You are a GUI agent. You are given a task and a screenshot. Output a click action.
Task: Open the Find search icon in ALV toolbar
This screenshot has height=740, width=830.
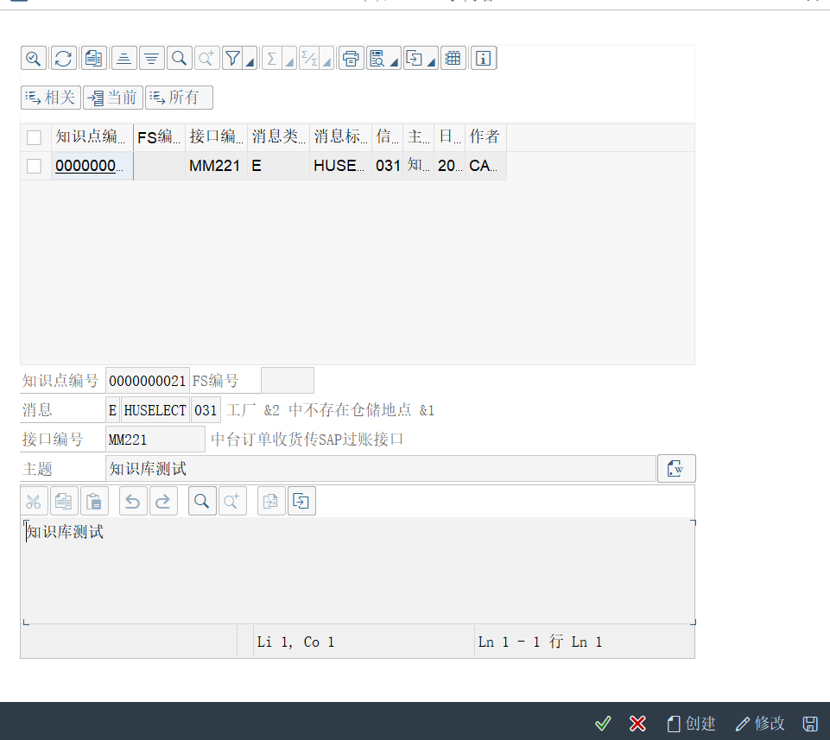point(180,58)
